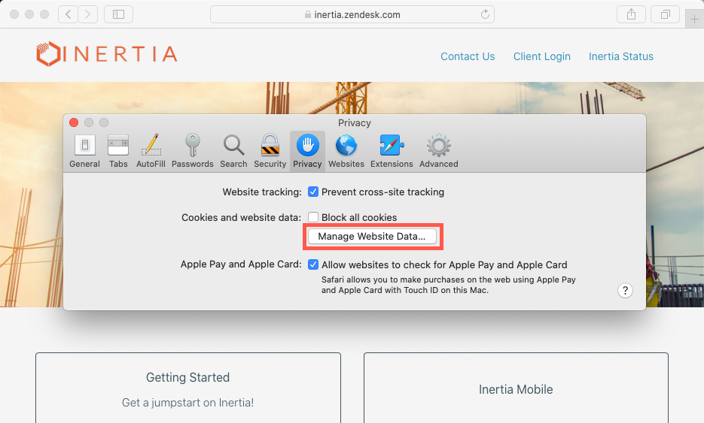Viewport: 704px width, 423px height.
Task: Enable Block all cookies checkbox
Action: (313, 217)
